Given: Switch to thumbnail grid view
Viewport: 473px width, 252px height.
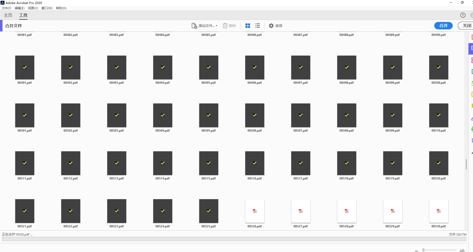Looking at the screenshot, I should point(248,26).
